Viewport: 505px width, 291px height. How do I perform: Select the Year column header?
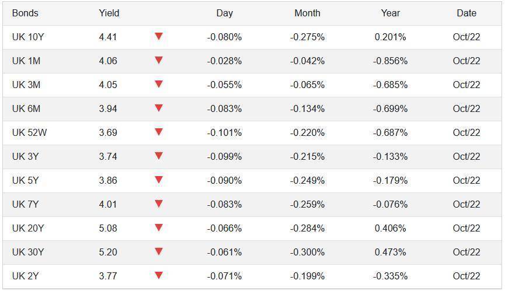coord(391,13)
